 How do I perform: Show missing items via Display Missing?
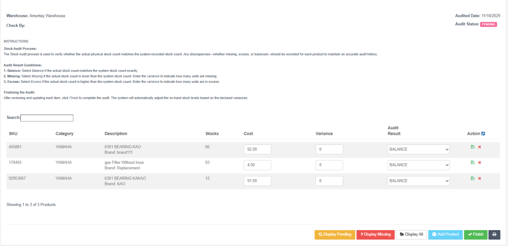pos(375,235)
